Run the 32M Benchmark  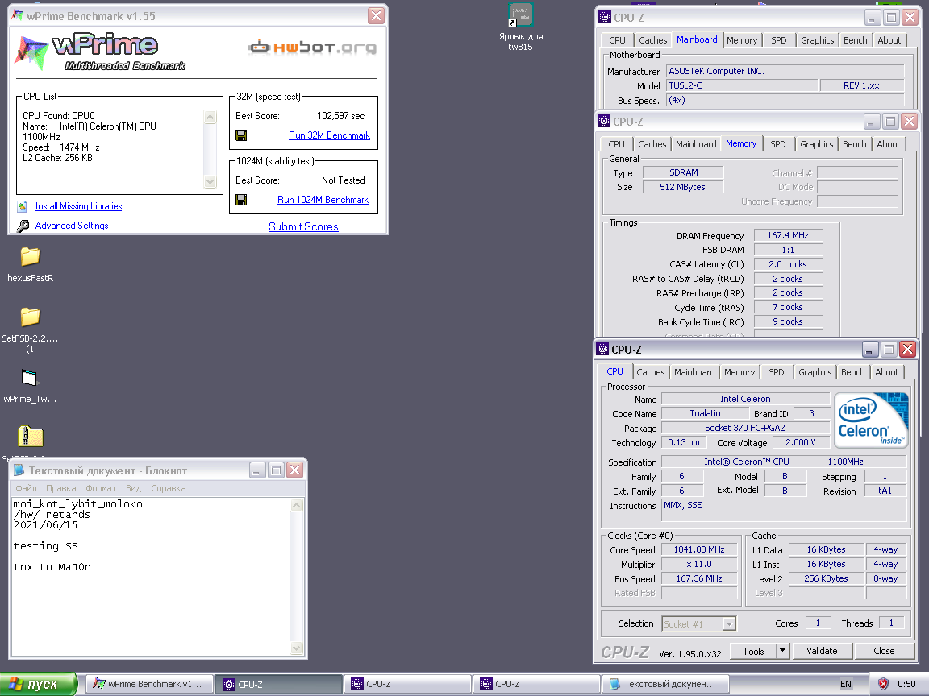pos(329,135)
